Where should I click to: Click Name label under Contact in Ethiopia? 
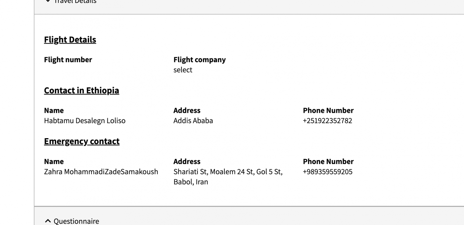54,110
